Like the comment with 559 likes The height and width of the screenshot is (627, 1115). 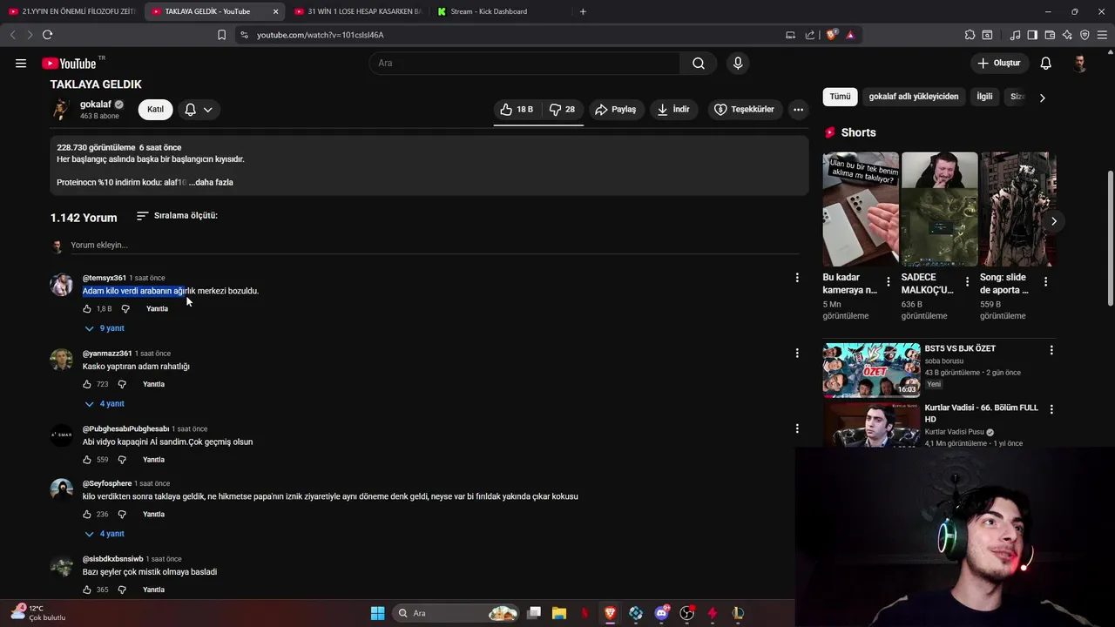[x=87, y=460]
